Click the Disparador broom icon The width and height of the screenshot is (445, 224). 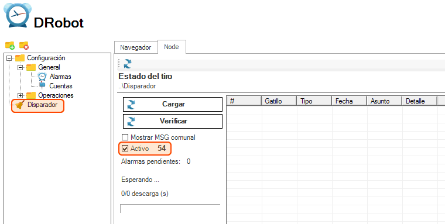pyautogui.click(x=20, y=105)
